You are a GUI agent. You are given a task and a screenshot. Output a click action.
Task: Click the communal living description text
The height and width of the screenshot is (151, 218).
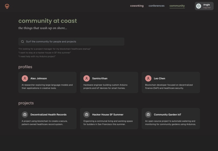[x=108, y=123]
